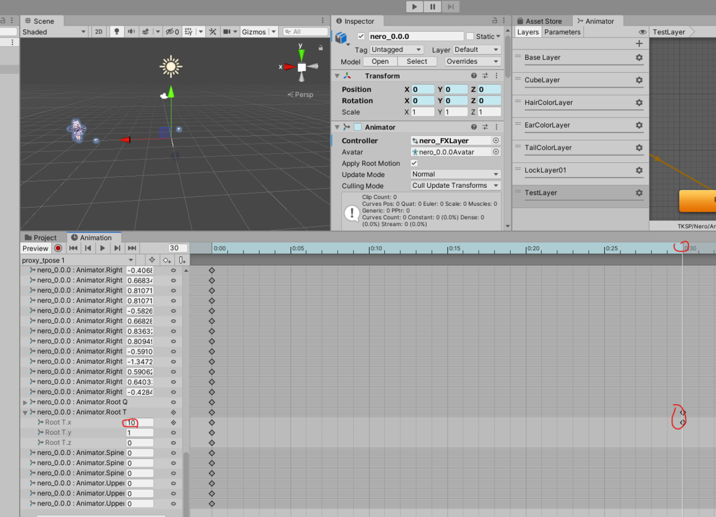
Task: Click Add Keyframe button in Animation toolbar
Action: coord(167,260)
